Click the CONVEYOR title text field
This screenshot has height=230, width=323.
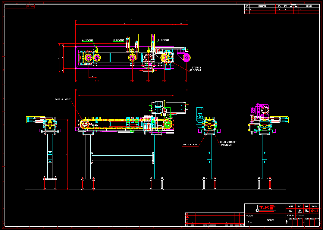pyautogui.click(x=270, y=220)
